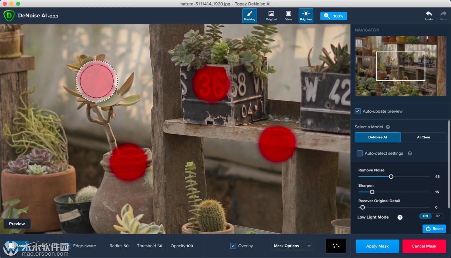The height and width of the screenshot is (258, 451).
Task: Open help for Select a Model
Action: pos(388,127)
